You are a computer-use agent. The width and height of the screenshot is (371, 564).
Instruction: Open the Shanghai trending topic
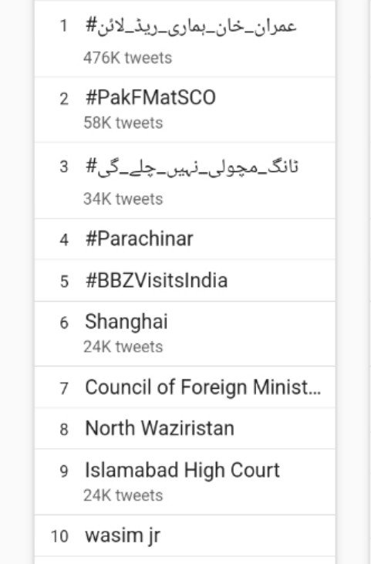185,334
